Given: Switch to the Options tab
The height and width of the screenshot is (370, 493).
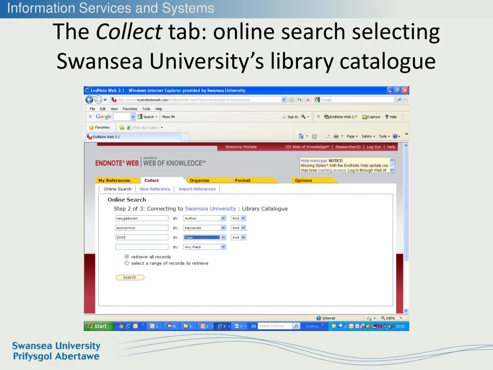Looking at the screenshot, I should click(303, 181).
